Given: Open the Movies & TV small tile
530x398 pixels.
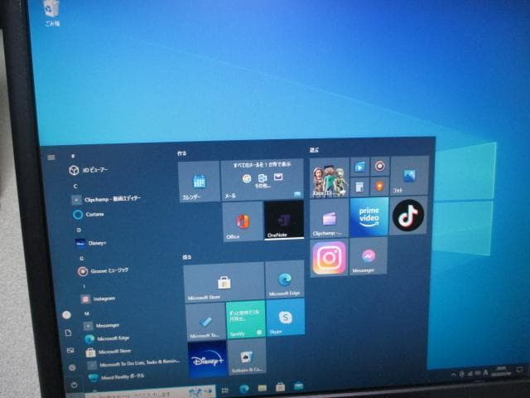Looking at the screenshot, I should click(359, 167).
